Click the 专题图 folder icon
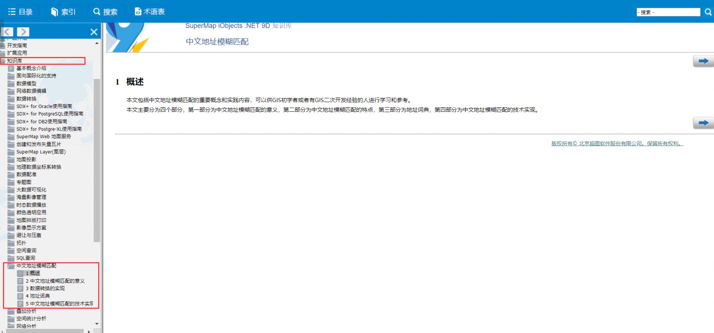 (x=11, y=182)
